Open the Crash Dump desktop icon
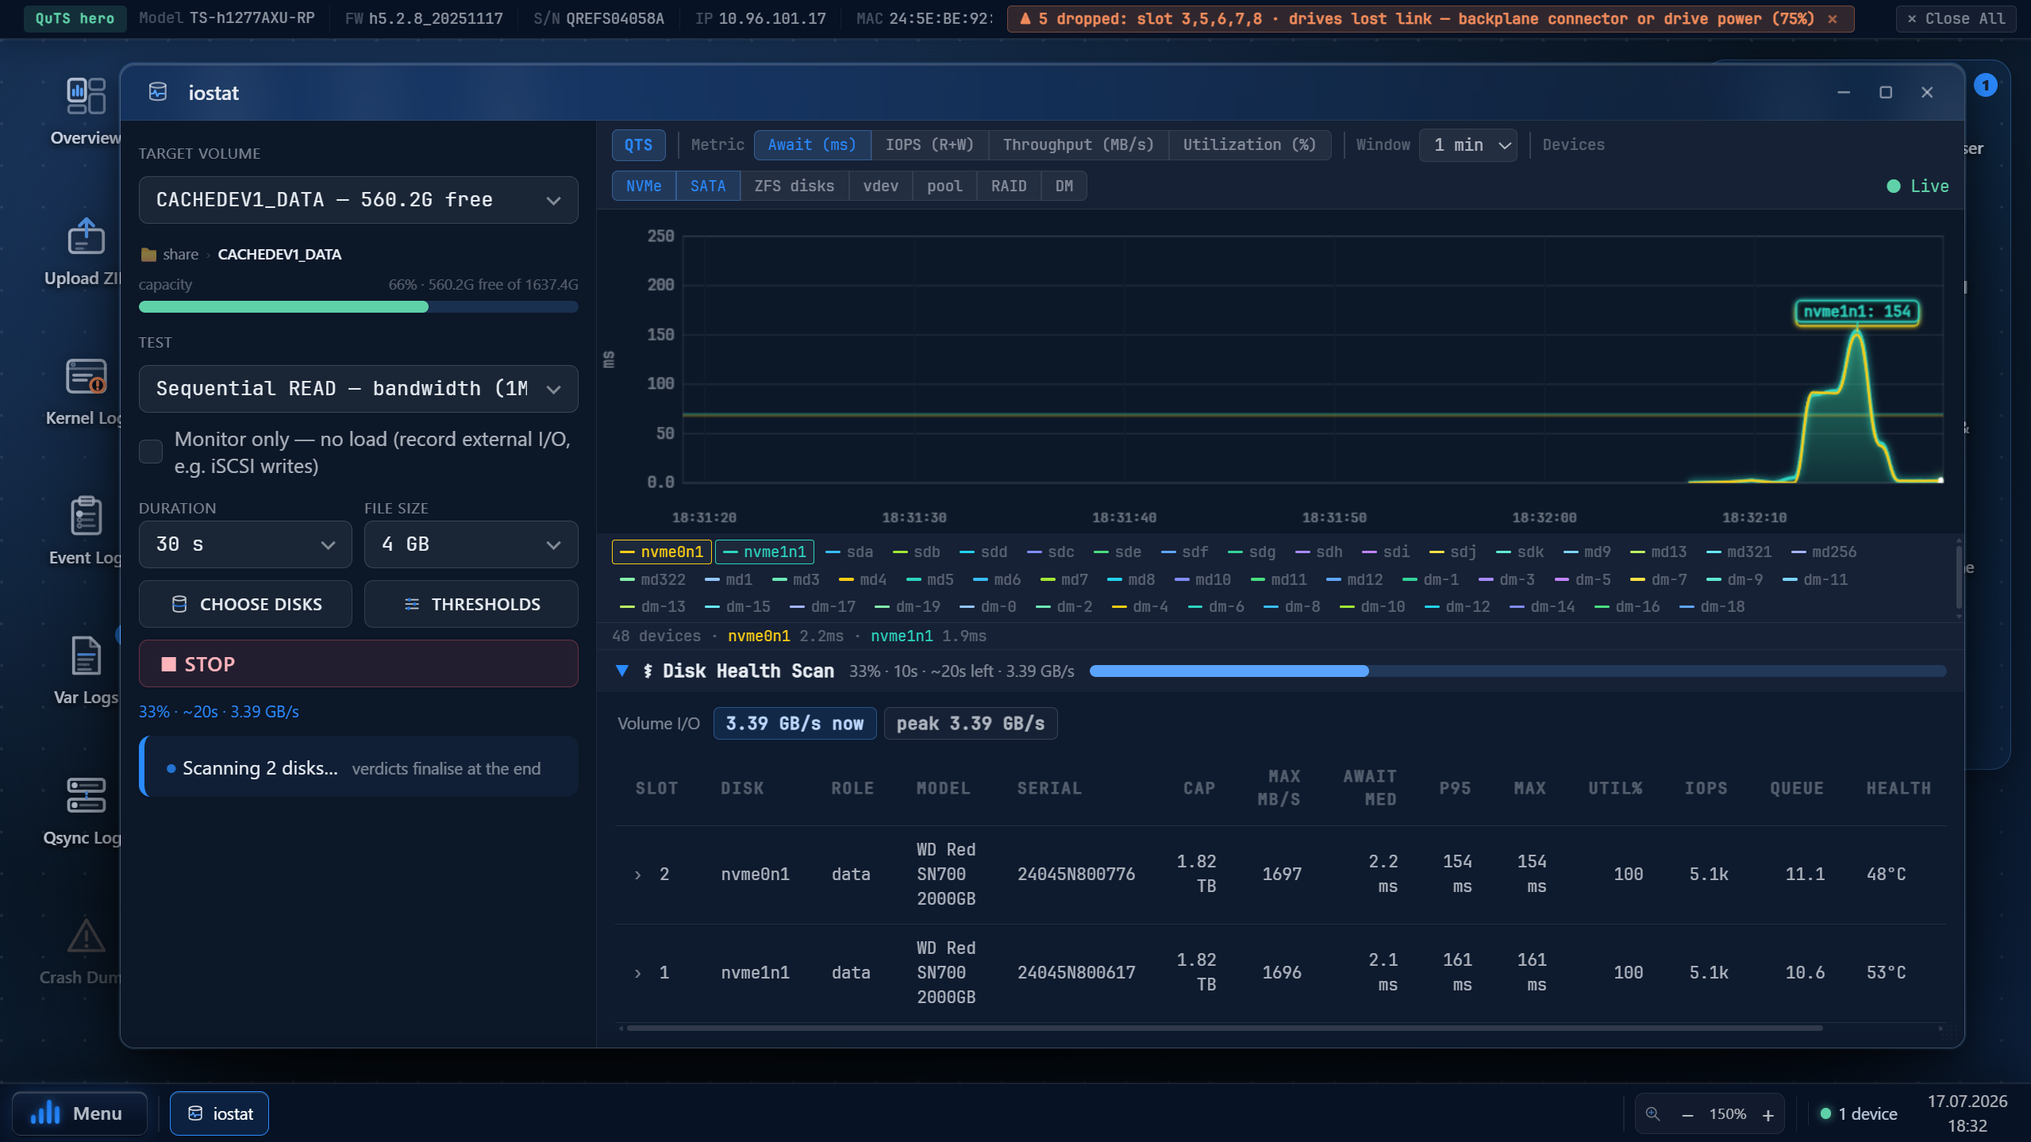This screenshot has height=1142, width=2031. click(x=86, y=951)
